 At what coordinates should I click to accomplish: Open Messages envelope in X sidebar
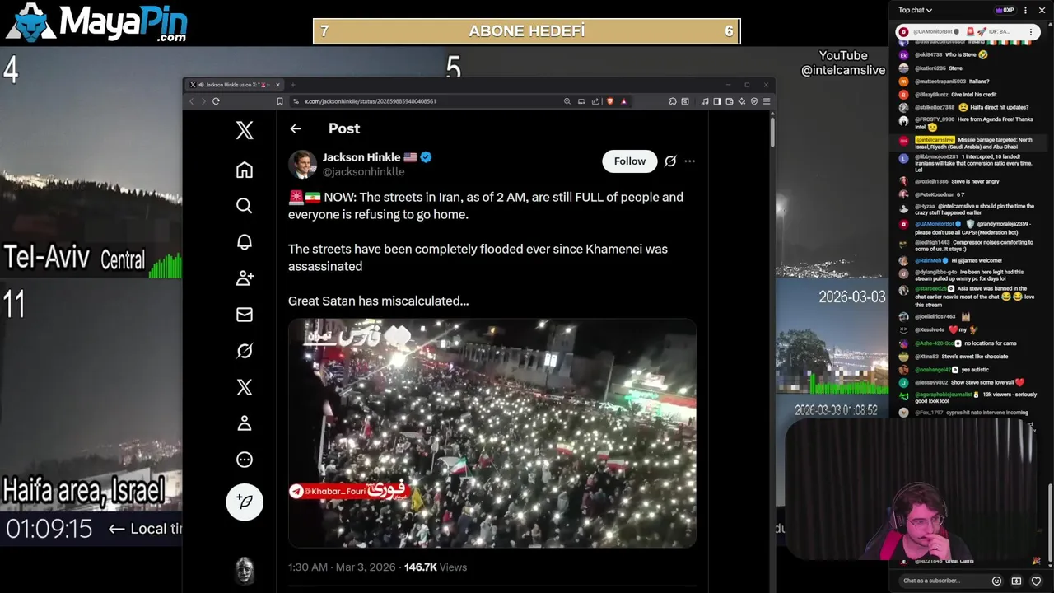pos(245,315)
